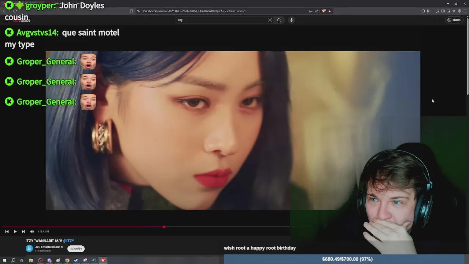The width and height of the screenshot is (469, 264).
Task: Share this page via address bar icon
Action: (x=317, y=11)
